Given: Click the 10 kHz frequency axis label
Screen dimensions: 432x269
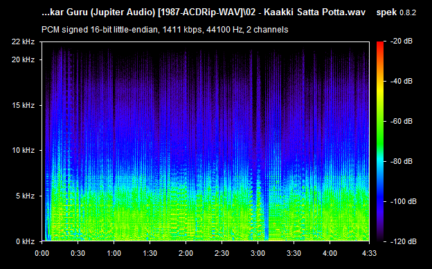Looking at the screenshot, I should tap(23, 150).
